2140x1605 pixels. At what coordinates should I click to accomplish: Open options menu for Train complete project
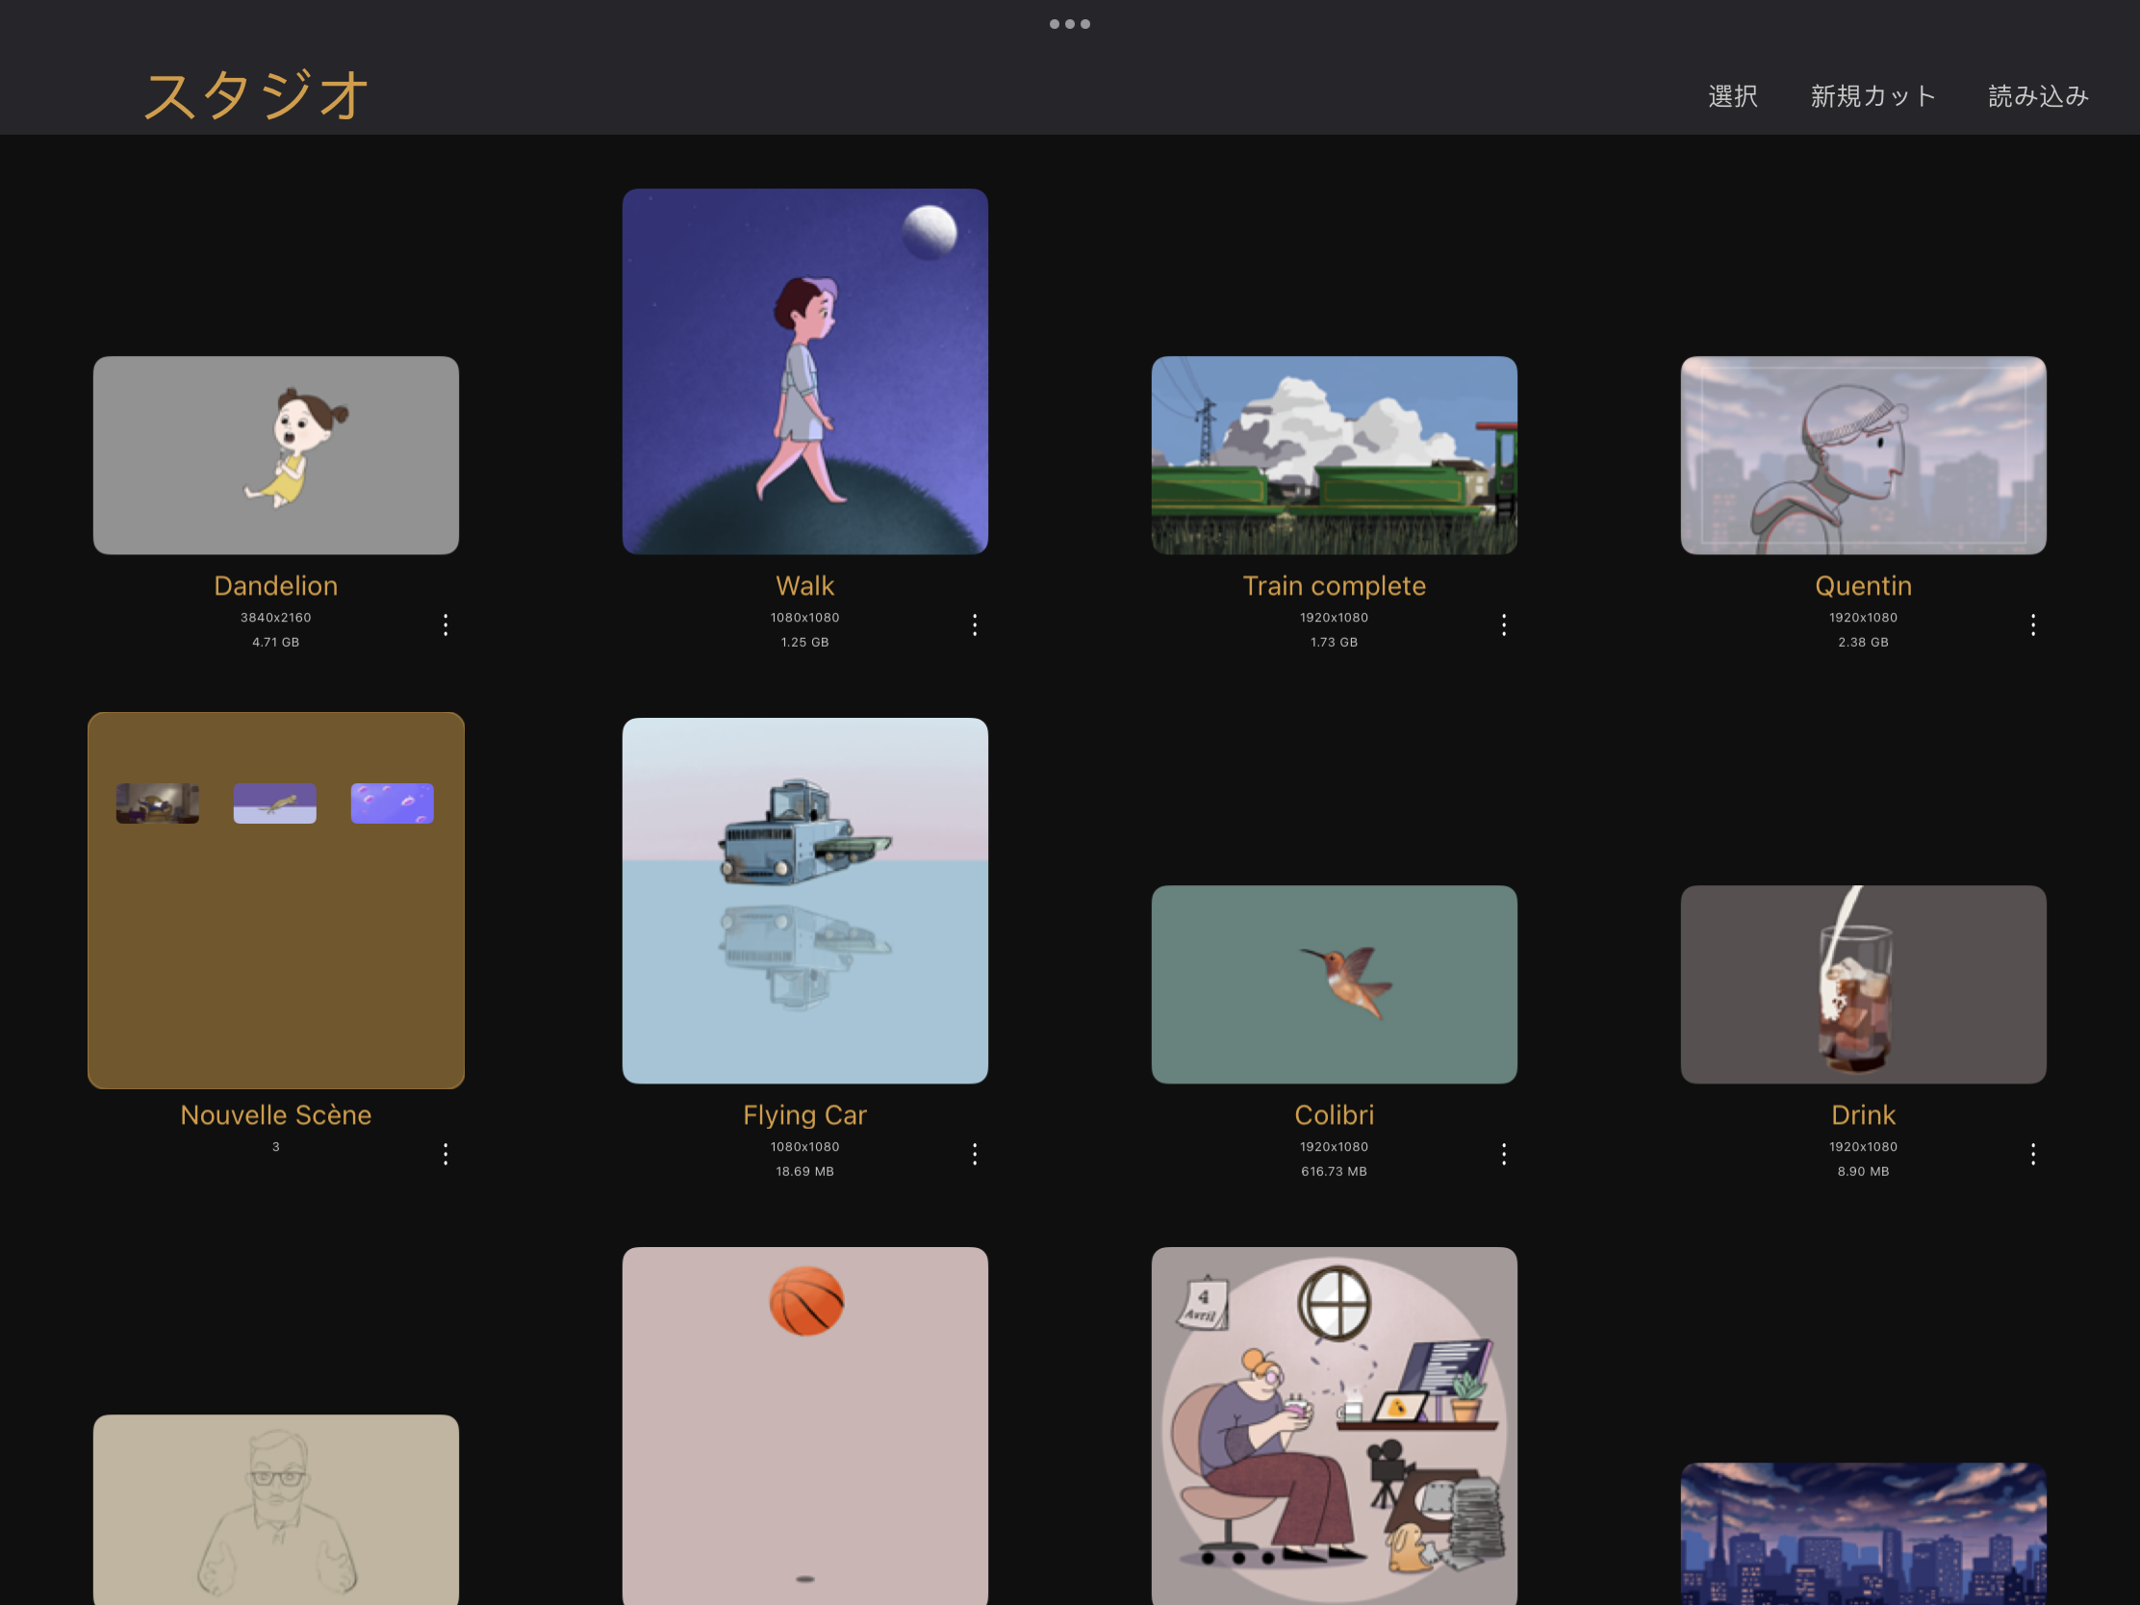point(1503,625)
